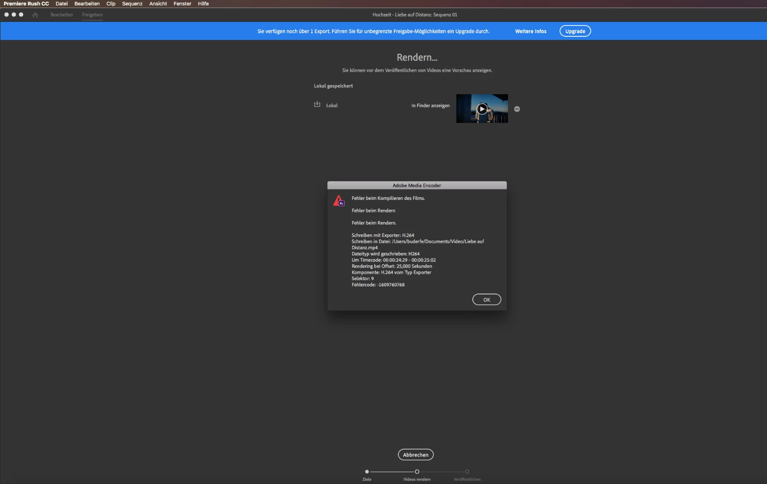Click the Lokal destination label
Screen dimensions: 767x484
(x=332, y=105)
